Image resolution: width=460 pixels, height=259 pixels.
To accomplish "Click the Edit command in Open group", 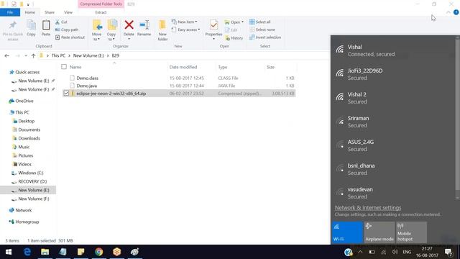I will [x=231, y=30].
